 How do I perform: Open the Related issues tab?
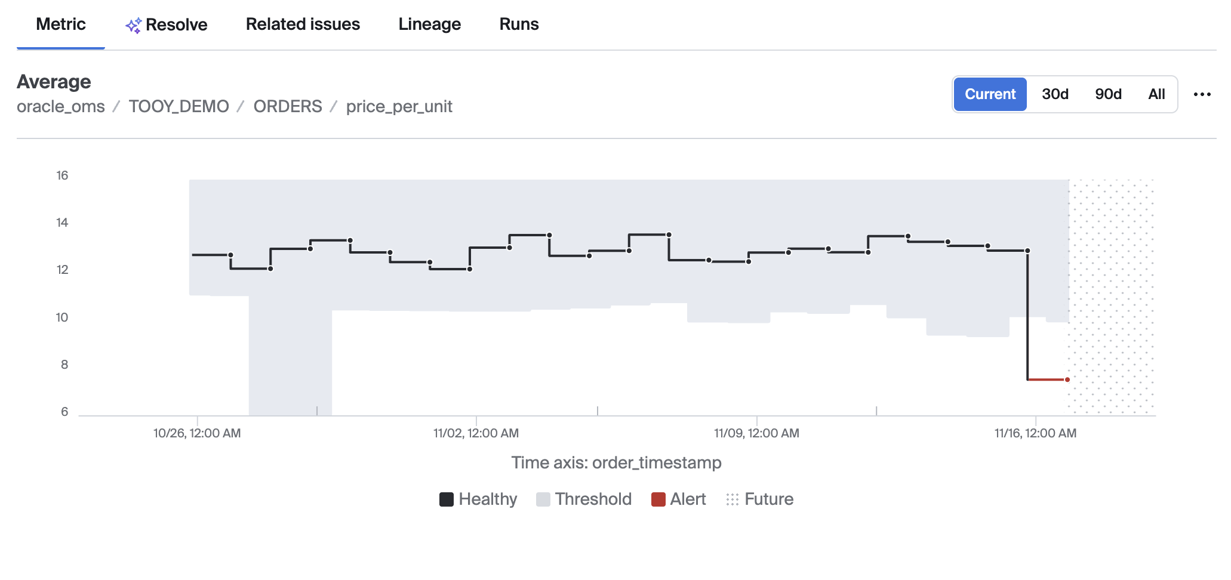(x=303, y=24)
